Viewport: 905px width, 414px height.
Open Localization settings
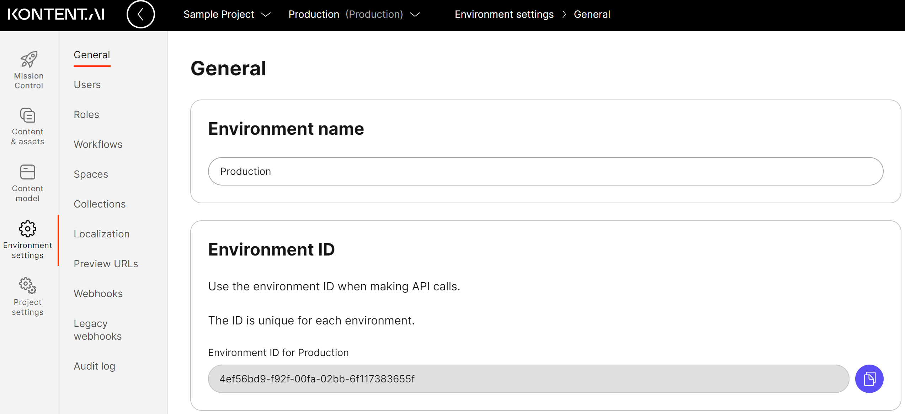[102, 234]
